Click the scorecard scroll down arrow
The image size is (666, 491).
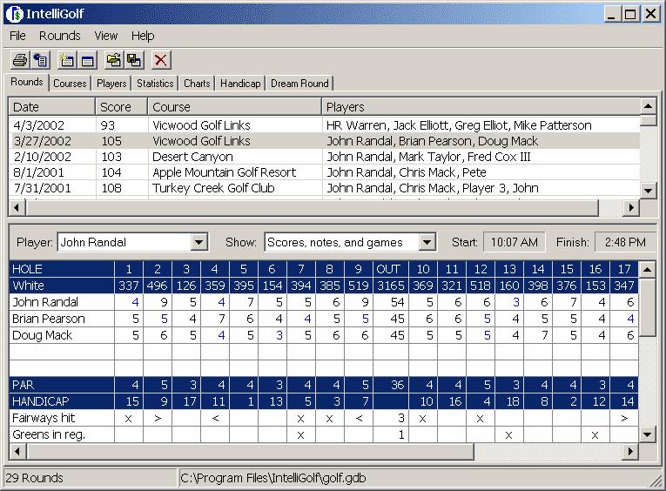pos(648,434)
